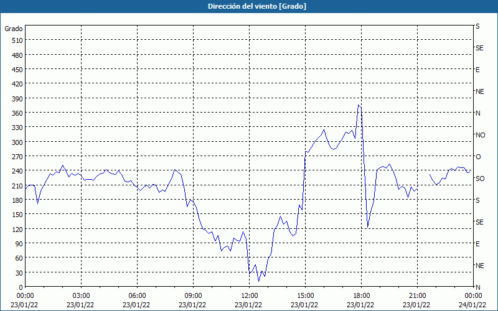
Task: Click the curve's lowest dip after 12:00
Action: [258, 281]
